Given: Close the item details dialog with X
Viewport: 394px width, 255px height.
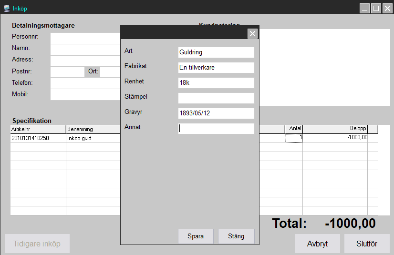Looking at the screenshot, I should pyautogui.click(x=252, y=33).
